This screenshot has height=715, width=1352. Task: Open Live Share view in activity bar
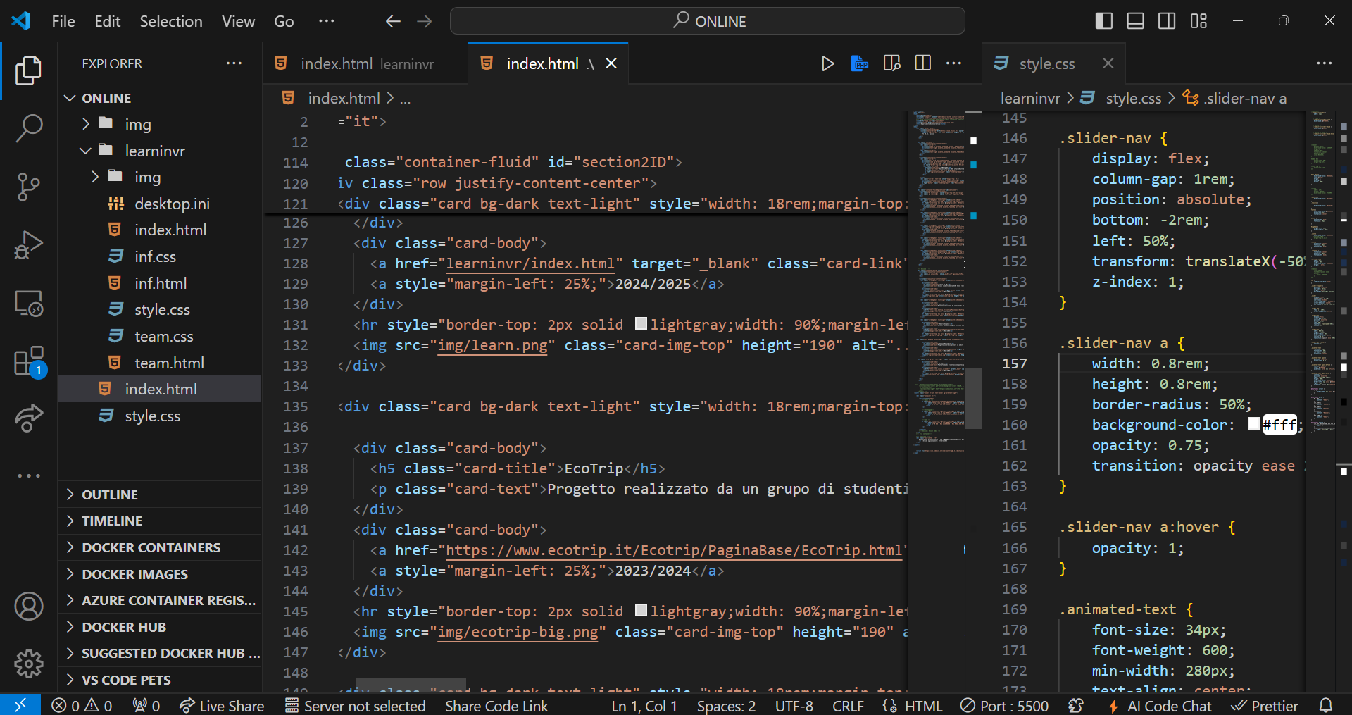pos(28,418)
